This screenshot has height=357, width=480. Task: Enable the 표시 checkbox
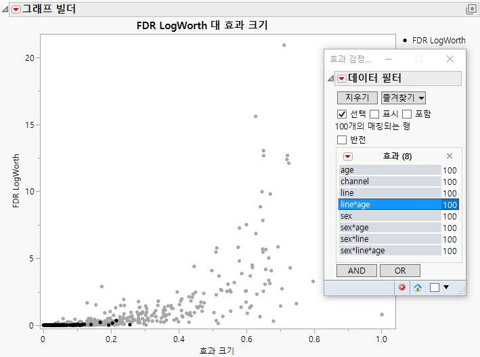point(374,114)
